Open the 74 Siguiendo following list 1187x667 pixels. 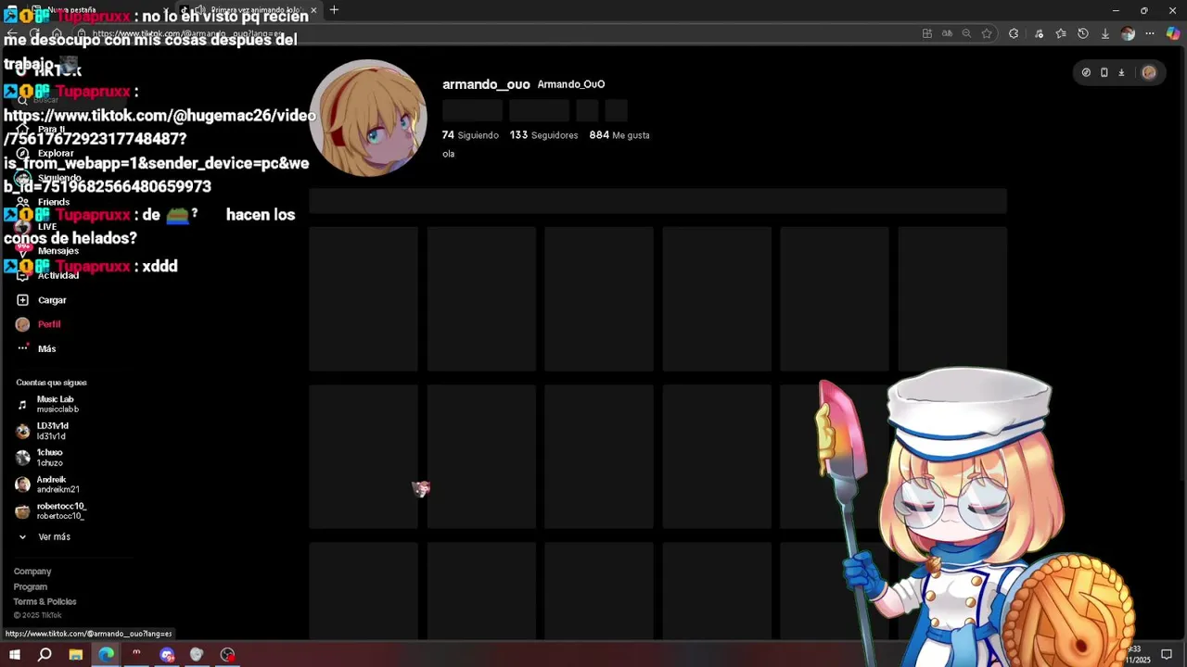pos(470,135)
